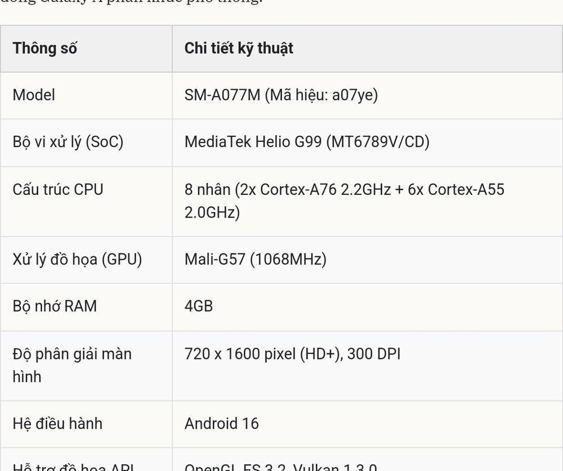Click the MediaTek Helio G99 value
Image resolution: width=563 pixels, height=471 pixels.
pyautogui.click(x=307, y=142)
